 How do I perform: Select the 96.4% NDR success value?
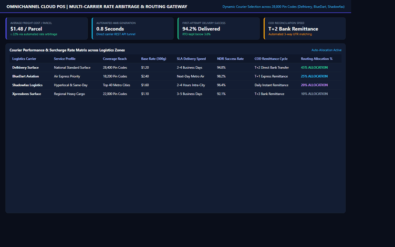pos(221,85)
